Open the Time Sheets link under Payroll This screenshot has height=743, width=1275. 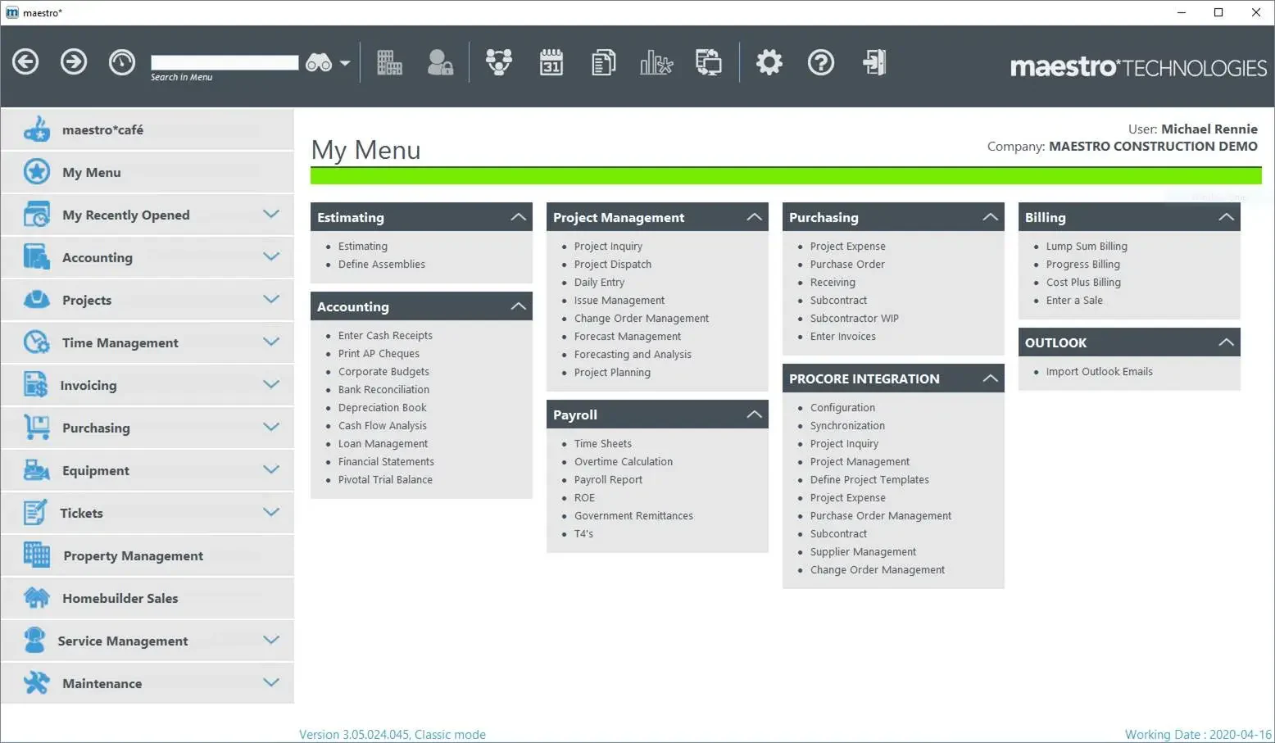pos(603,443)
